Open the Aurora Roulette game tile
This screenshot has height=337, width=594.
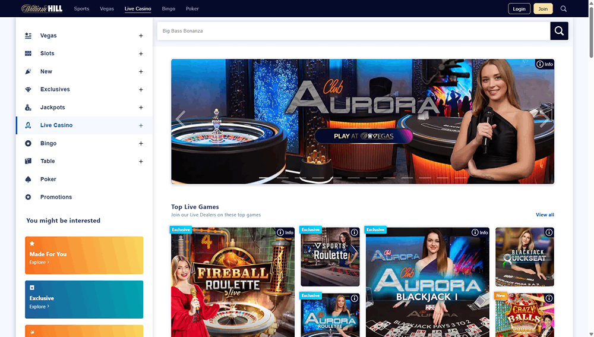[330, 316]
